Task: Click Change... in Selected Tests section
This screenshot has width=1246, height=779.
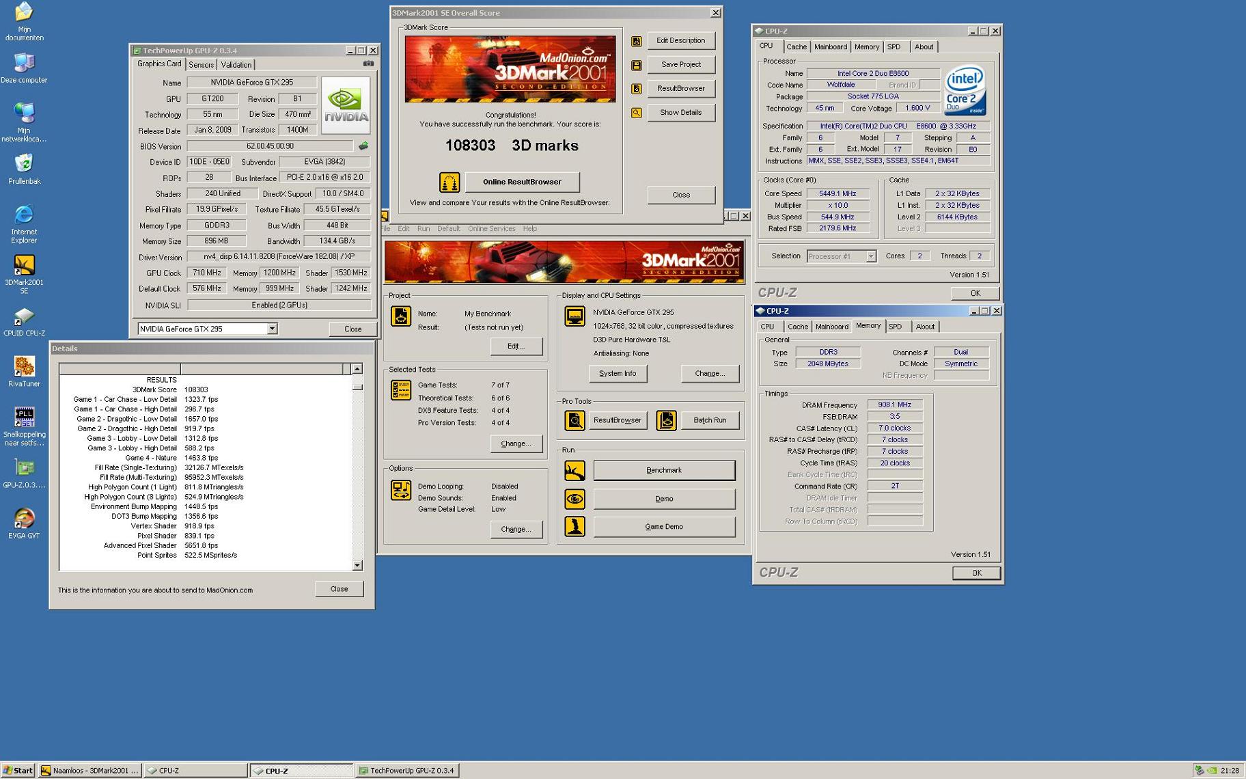Action: pyautogui.click(x=516, y=444)
